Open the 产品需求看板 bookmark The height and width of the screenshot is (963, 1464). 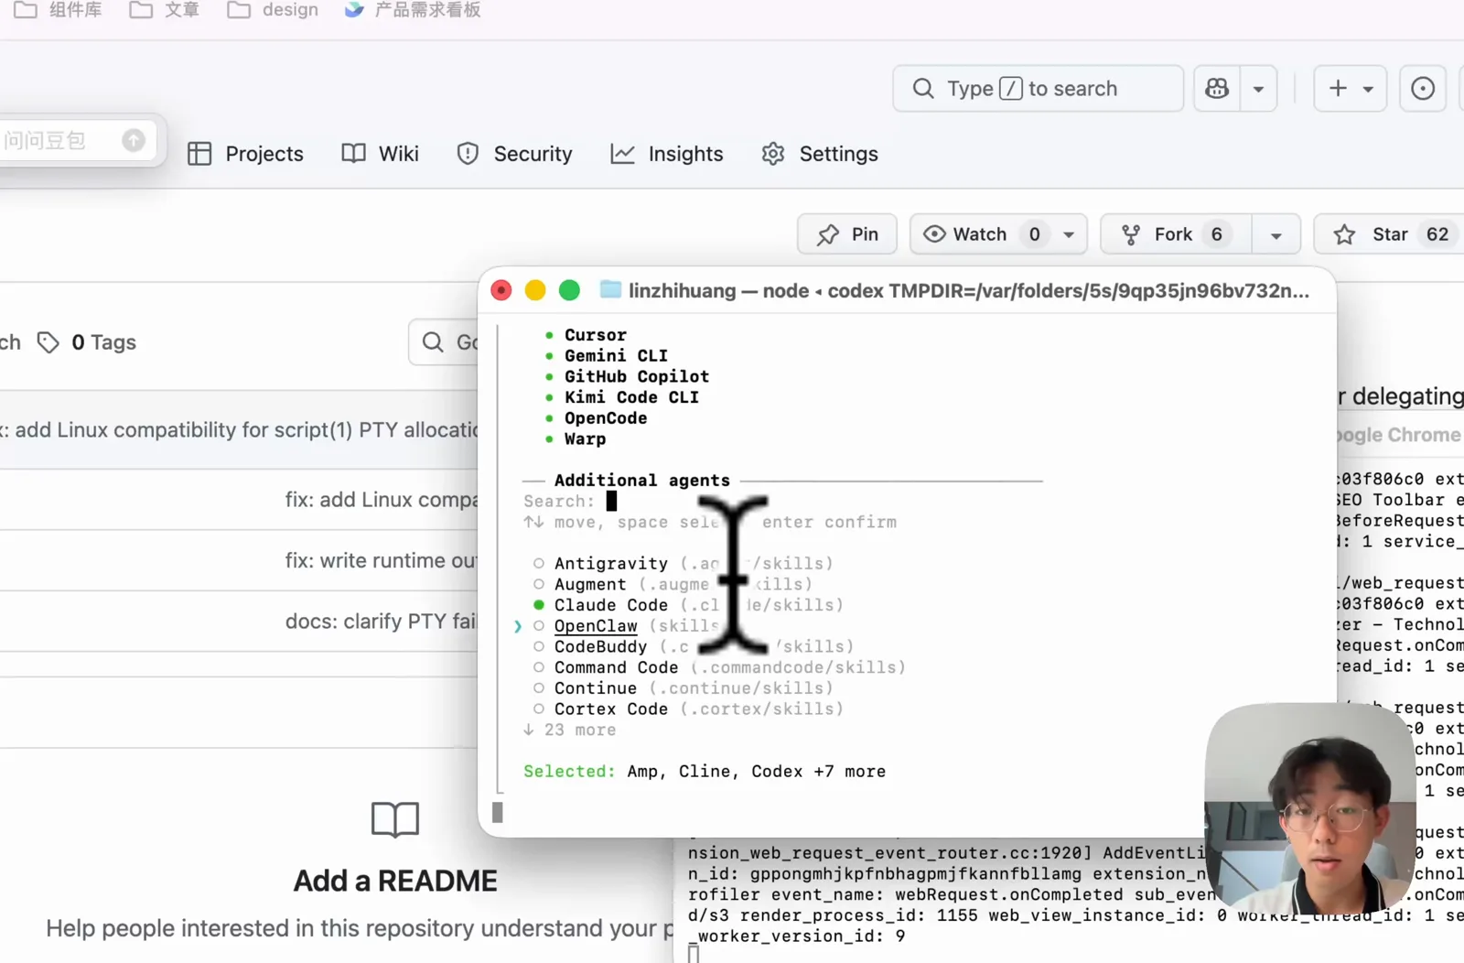(x=413, y=10)
